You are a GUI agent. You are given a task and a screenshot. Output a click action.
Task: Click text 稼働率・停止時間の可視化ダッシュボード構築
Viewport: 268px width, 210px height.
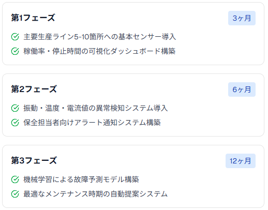pos(99,51)
